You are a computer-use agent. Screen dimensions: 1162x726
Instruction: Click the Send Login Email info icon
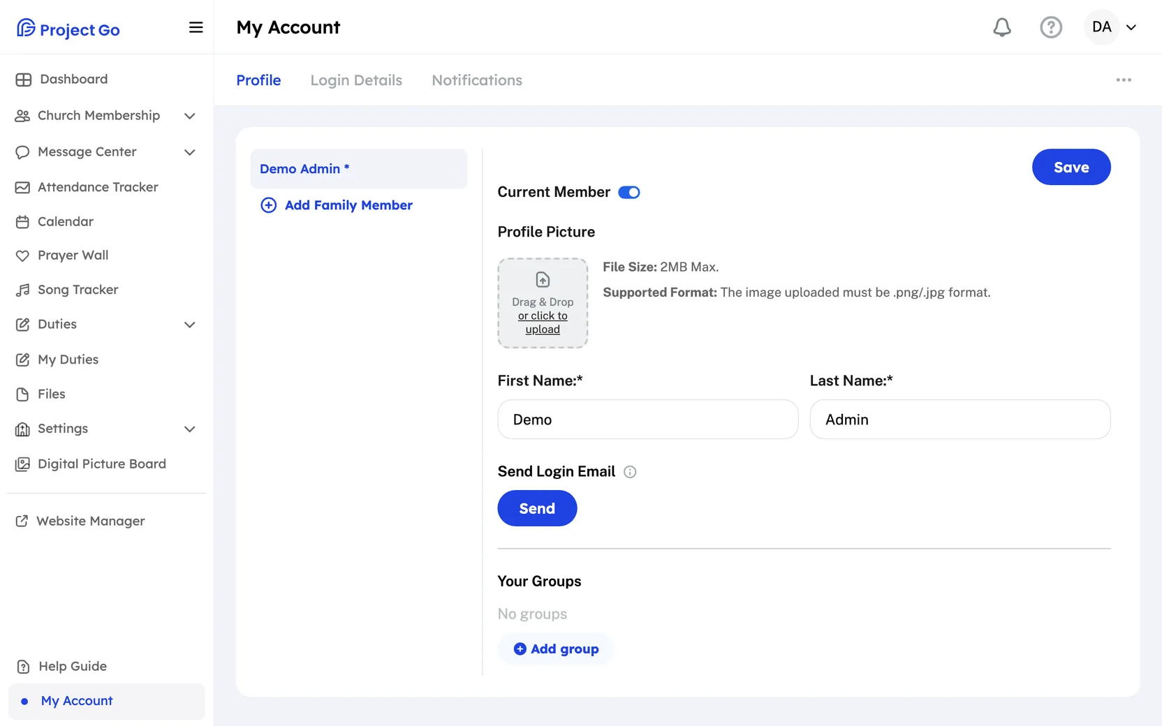(630, 472)
